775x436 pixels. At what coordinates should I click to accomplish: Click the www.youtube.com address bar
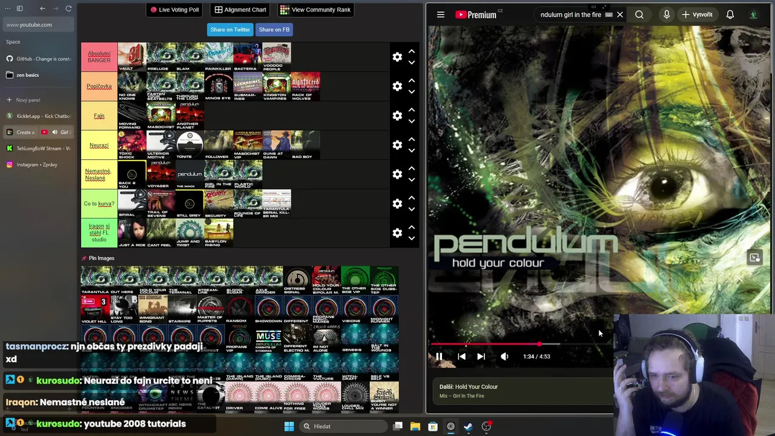[x=38, y=25]
